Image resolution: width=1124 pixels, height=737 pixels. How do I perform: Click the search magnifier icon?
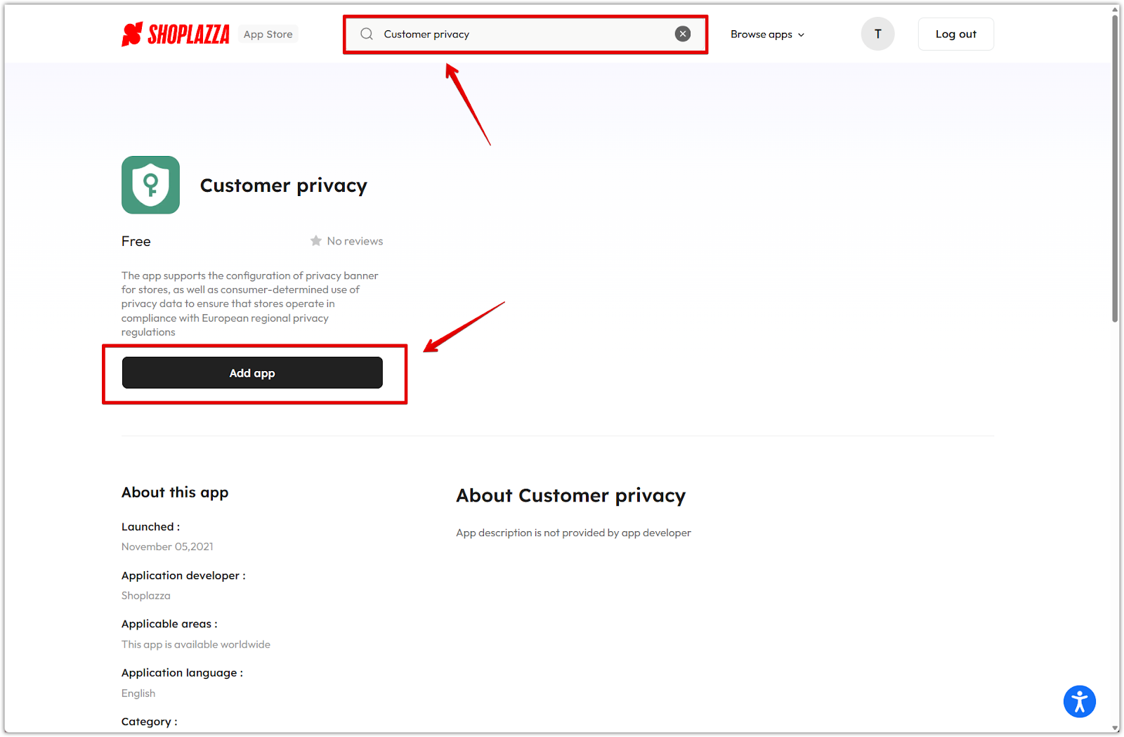click(x=367, y=34)
